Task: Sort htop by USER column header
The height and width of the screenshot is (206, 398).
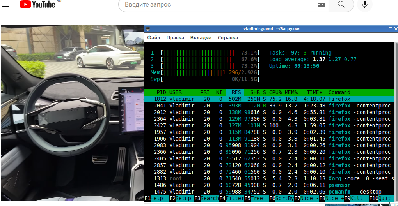Action: point(176,92)
